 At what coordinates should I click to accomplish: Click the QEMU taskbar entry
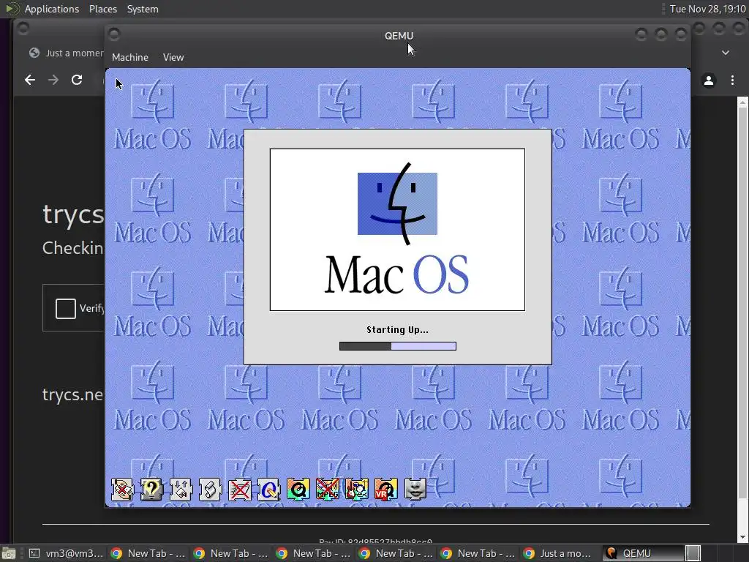point(643,553)
